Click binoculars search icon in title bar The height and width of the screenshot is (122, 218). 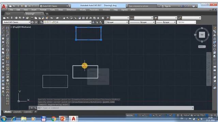(159, 6)
